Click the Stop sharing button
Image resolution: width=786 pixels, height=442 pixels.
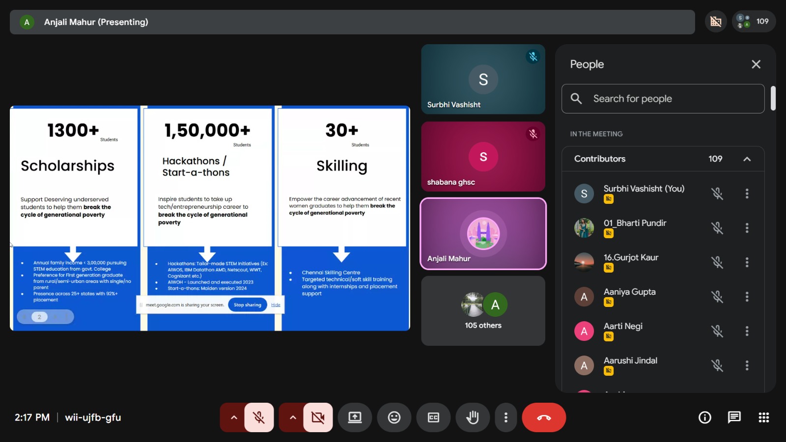(x=248, y=305)
